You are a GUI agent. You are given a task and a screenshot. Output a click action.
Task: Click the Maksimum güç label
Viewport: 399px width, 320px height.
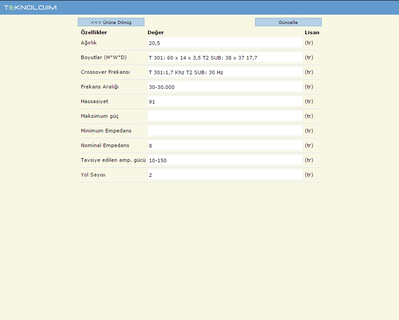[100, 116]
